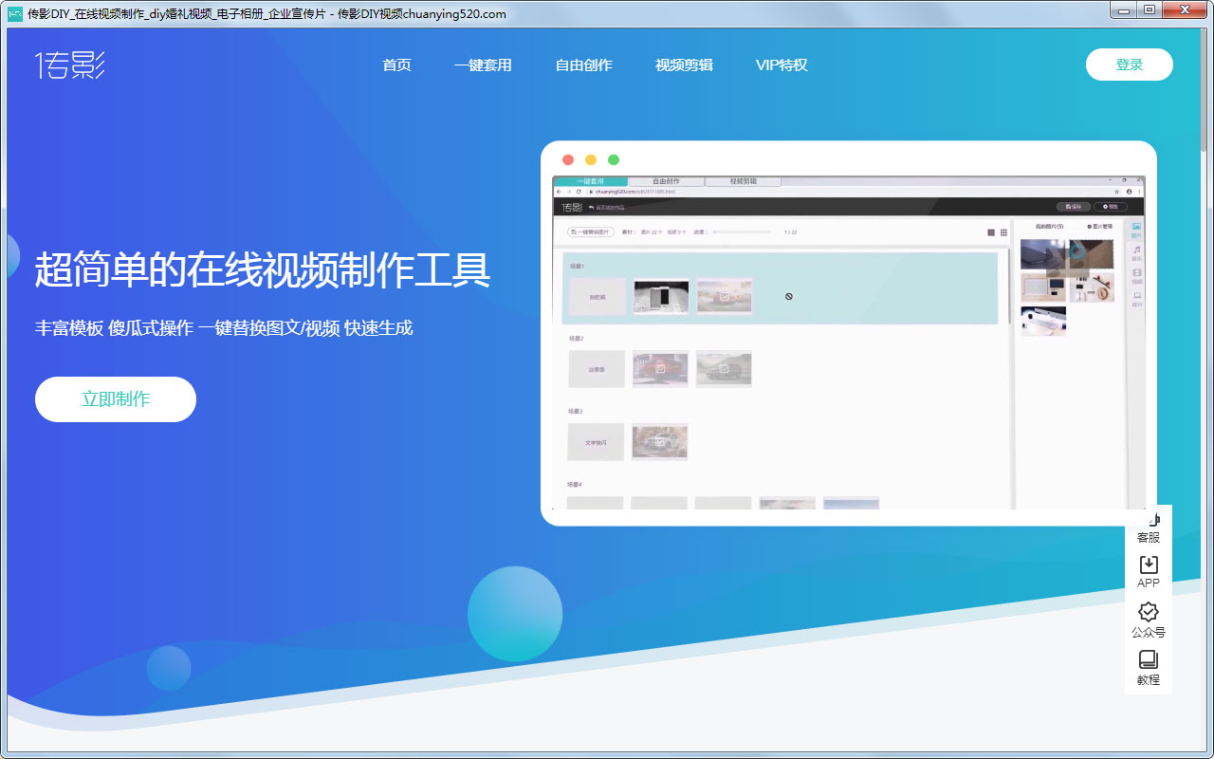Screen dimensions: 1214x759
Task: Switch to grid view in the editor toolbar
Action: (x=1003, y=231)
